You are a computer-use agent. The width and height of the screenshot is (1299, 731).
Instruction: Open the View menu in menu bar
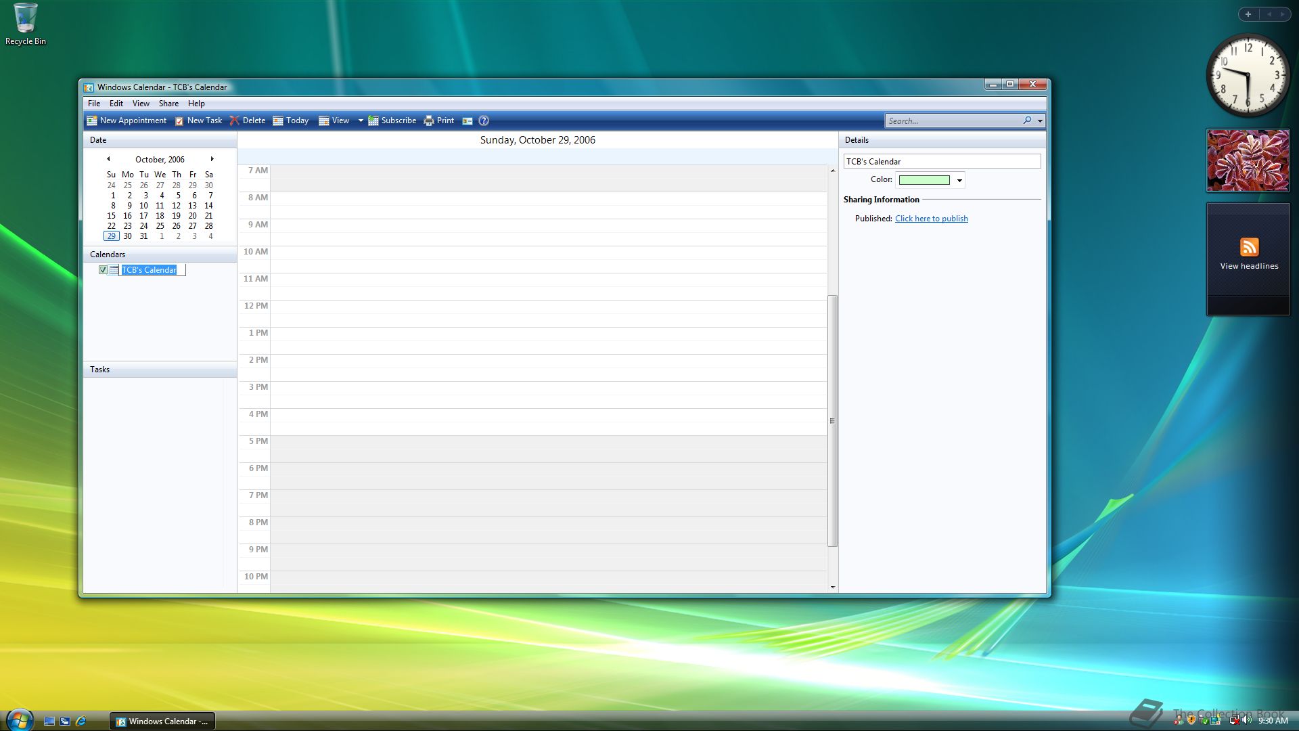tap(141, 104)
